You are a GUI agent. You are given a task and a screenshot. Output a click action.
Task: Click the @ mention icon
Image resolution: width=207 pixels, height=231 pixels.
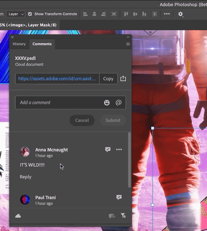(x=119, y=103)
